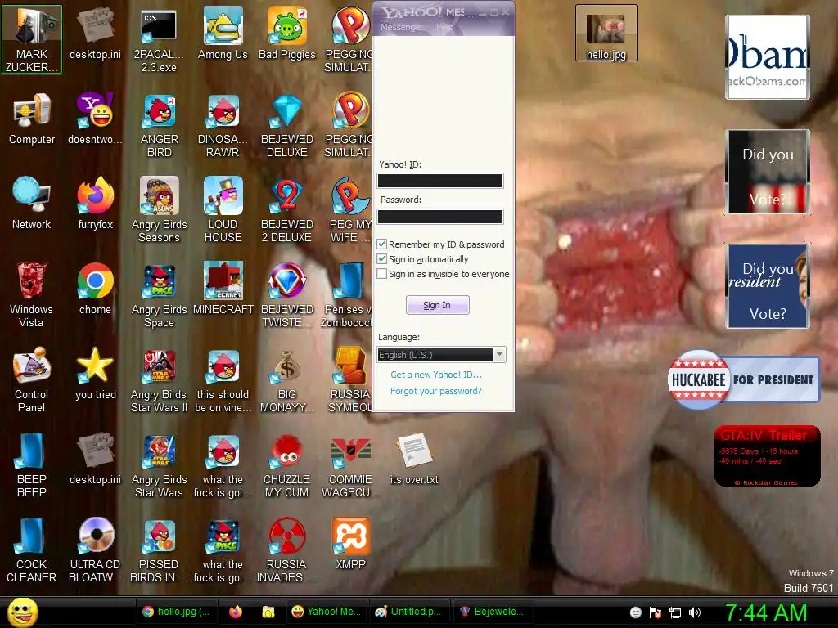Switch to Yahoo! Me... taskbar item
Image resolution: width=838 pixels, height=628 pixels.
tap(327, 612)
